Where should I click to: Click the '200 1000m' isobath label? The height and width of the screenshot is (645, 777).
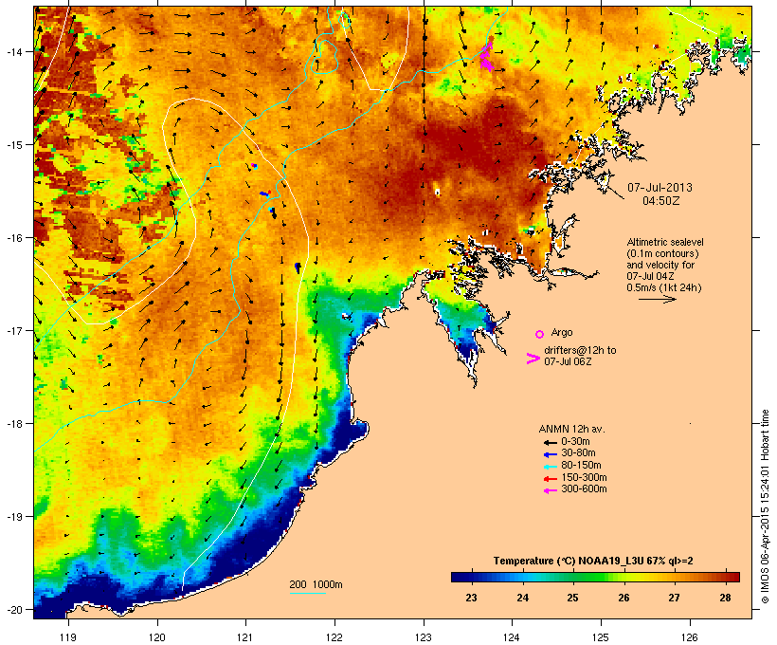[x=316, y=584]
